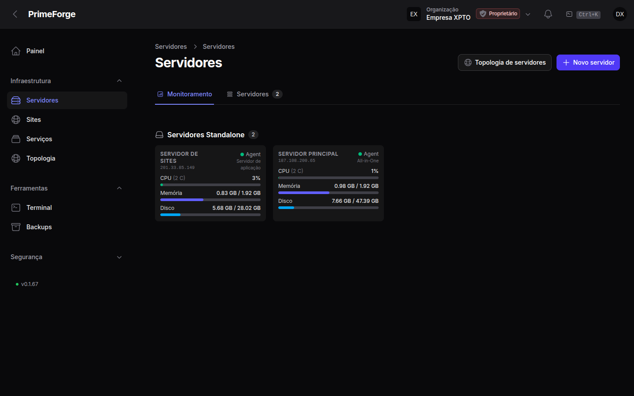Click the Servidor de aplicação label

[x=248, y=165]
